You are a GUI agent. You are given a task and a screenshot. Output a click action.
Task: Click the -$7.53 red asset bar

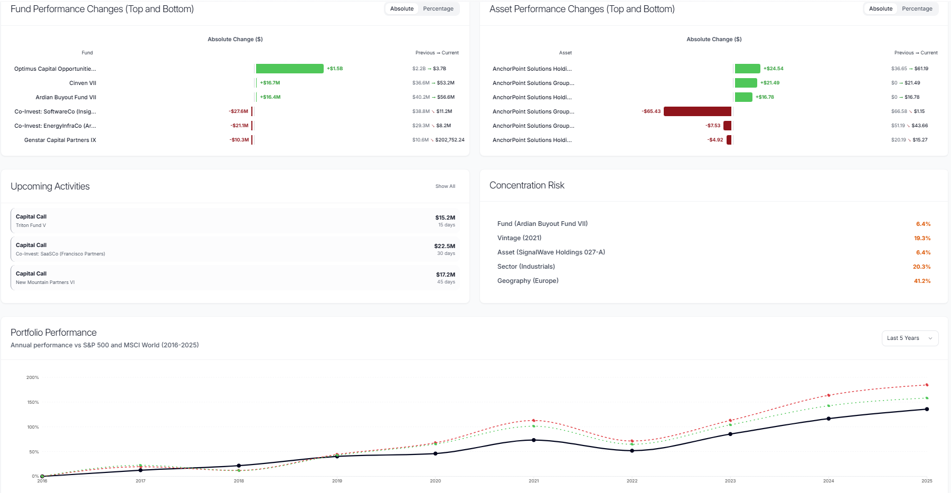coord(727,126)
